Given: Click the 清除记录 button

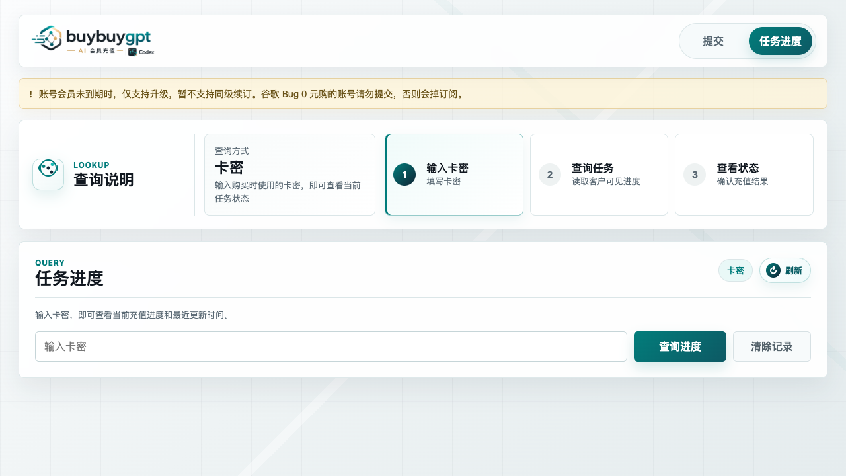Looking at the screenshot, I should click(x=772, y=346).
